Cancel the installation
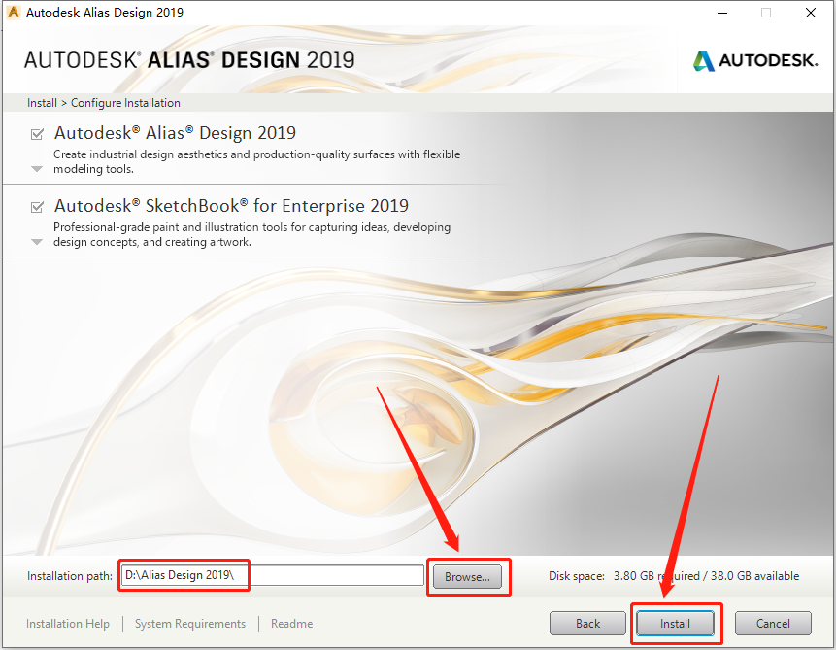 click(773, 624)
